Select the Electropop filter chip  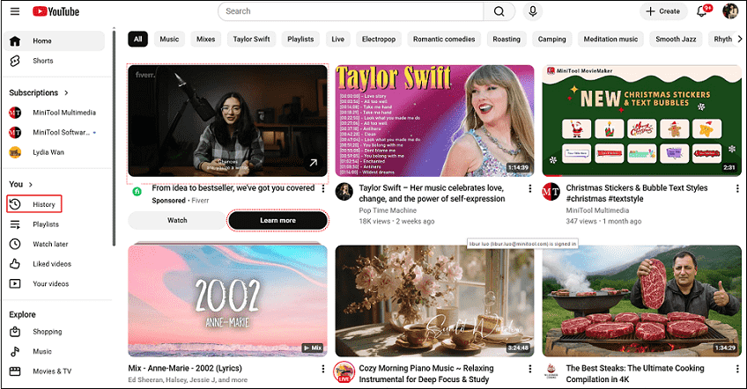click(x=379, y=39)
